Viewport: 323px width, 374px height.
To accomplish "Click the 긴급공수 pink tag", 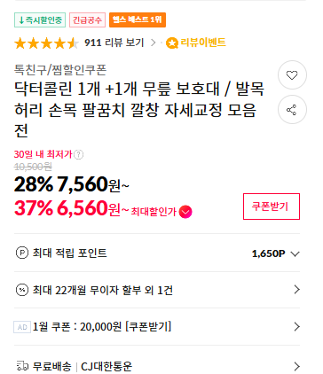I will click(x=87, y=20).
